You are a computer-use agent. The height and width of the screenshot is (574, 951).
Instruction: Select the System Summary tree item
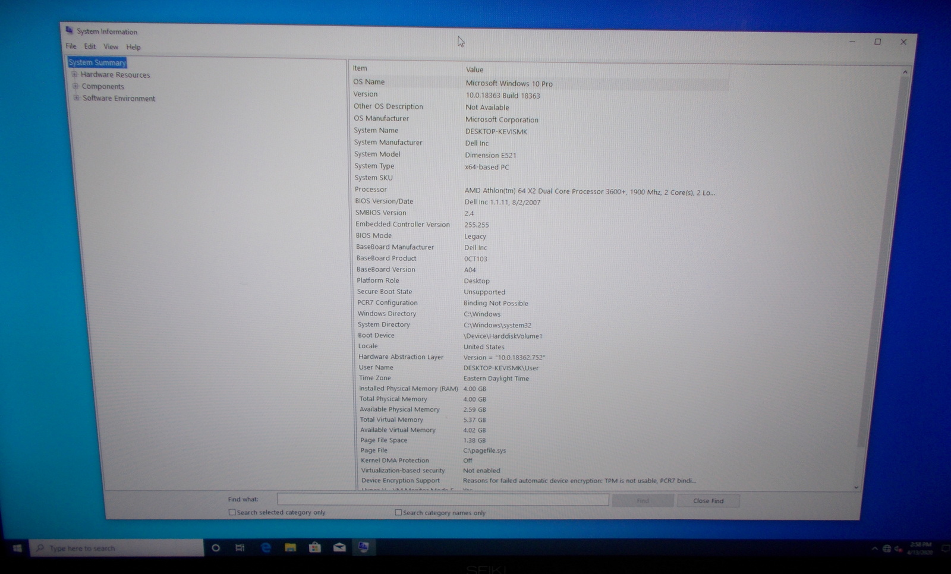pos(97,62)
